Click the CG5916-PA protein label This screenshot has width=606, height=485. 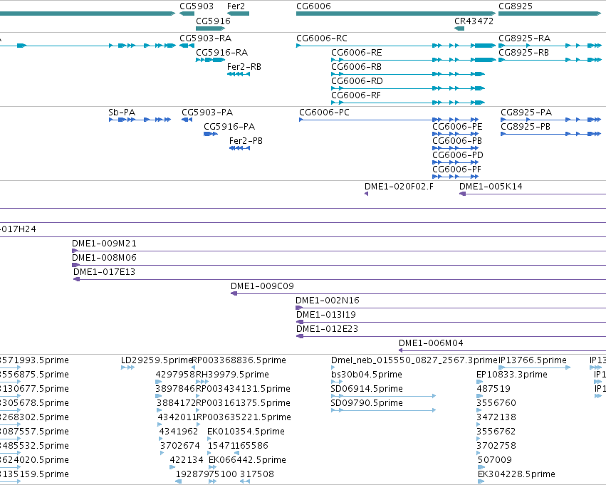click(x=229, y=127)
